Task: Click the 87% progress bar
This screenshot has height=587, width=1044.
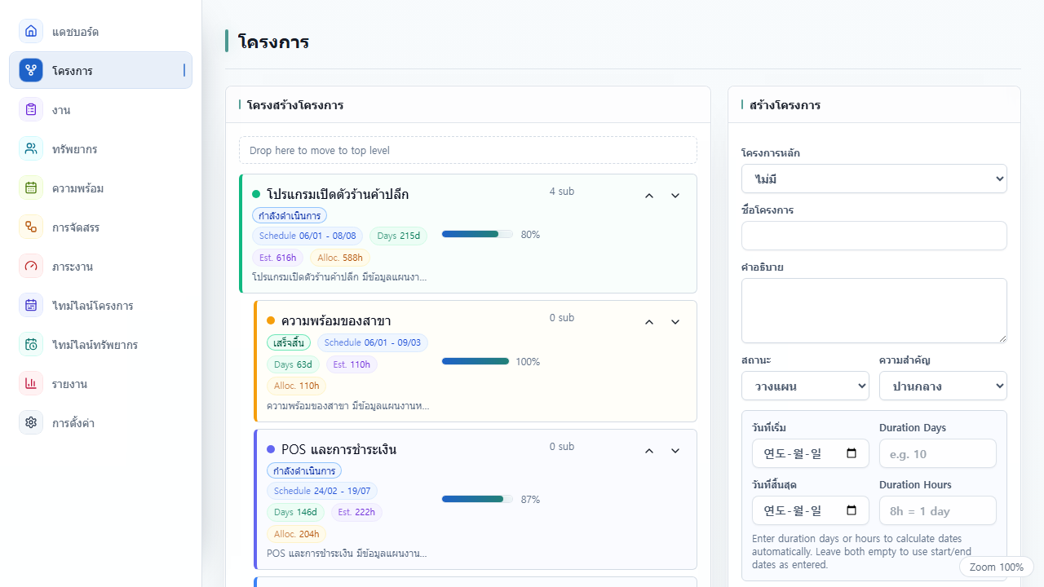Action: tap(477, 499)
